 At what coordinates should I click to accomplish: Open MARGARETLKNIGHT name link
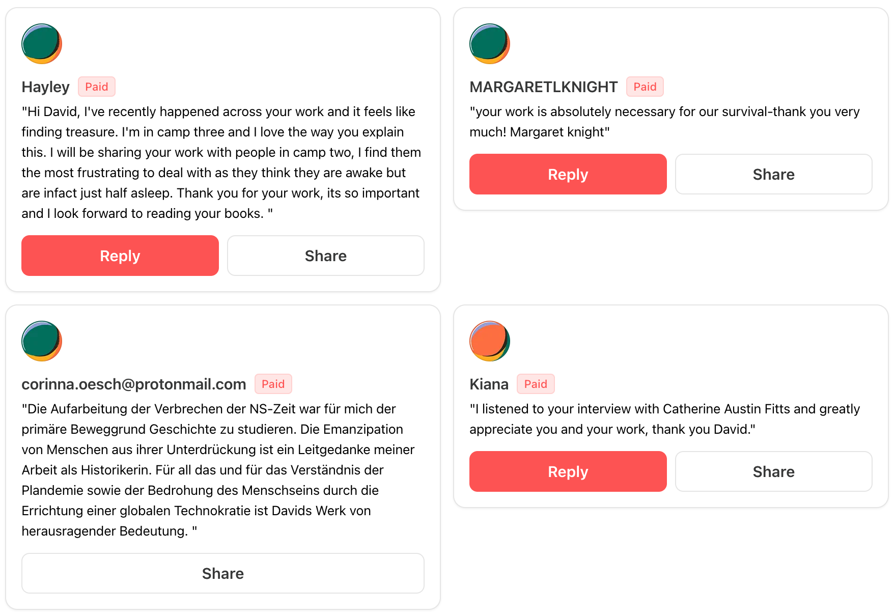pyautogui.click(x=543, y=87)
